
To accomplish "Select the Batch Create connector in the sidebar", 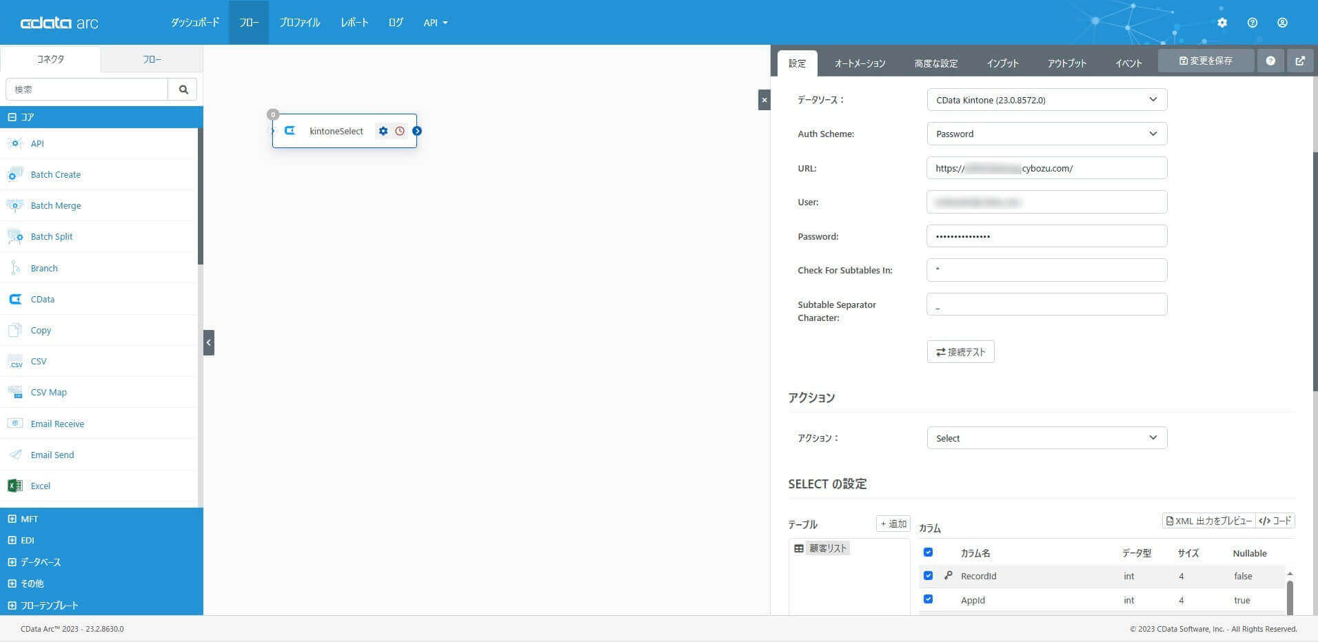I will [55, 174].
